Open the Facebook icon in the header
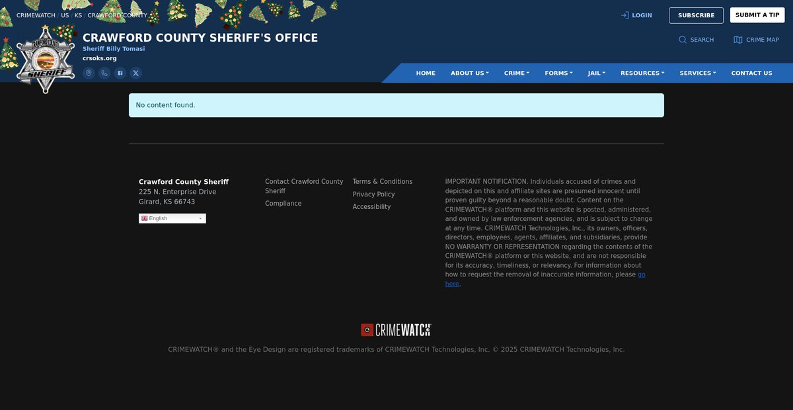Viewport: 793px width, 410px height. (120, 73)
